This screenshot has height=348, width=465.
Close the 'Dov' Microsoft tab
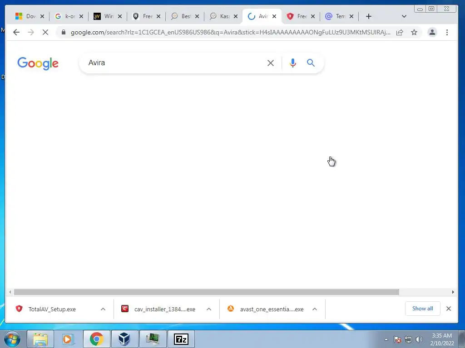pyautogui.click(x=42, y=16)
